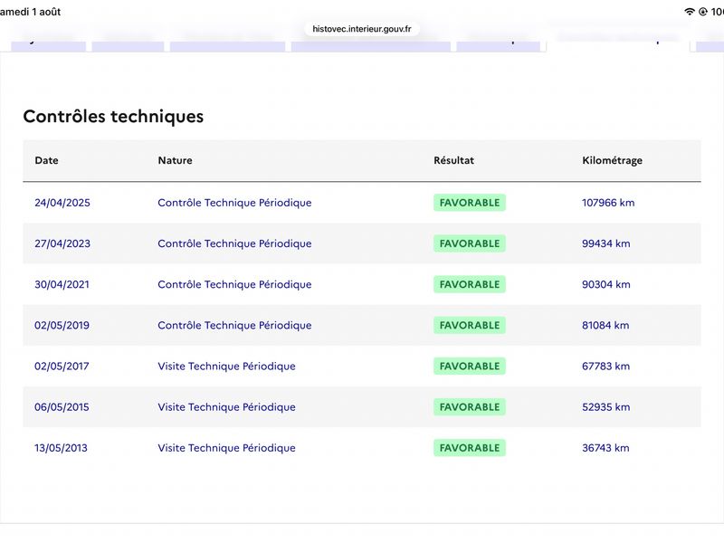This screenshot has width=724, height=543.
Task: Select mileage 67783 km
Action: [605, 367]
